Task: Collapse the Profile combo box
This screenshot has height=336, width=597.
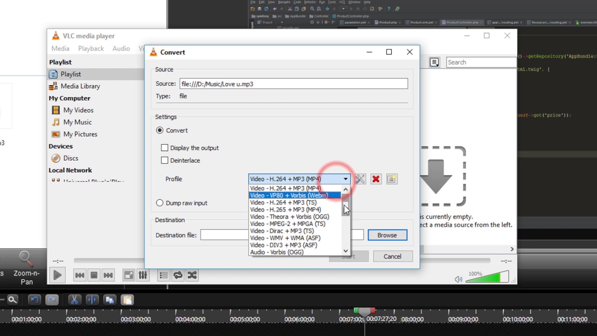Action: coord(346,179)
